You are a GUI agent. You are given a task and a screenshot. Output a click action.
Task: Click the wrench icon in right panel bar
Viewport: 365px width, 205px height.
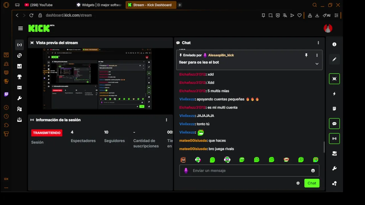(334, 169)
